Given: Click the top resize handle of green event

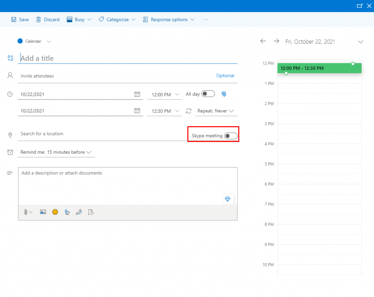Looking at the screenshot, I should click(x=353, y=64).
